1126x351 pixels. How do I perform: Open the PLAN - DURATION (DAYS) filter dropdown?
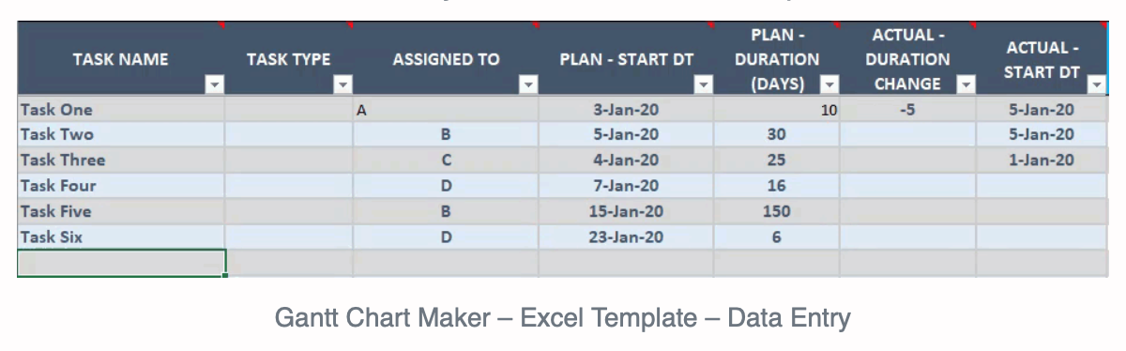click(829, 84)
